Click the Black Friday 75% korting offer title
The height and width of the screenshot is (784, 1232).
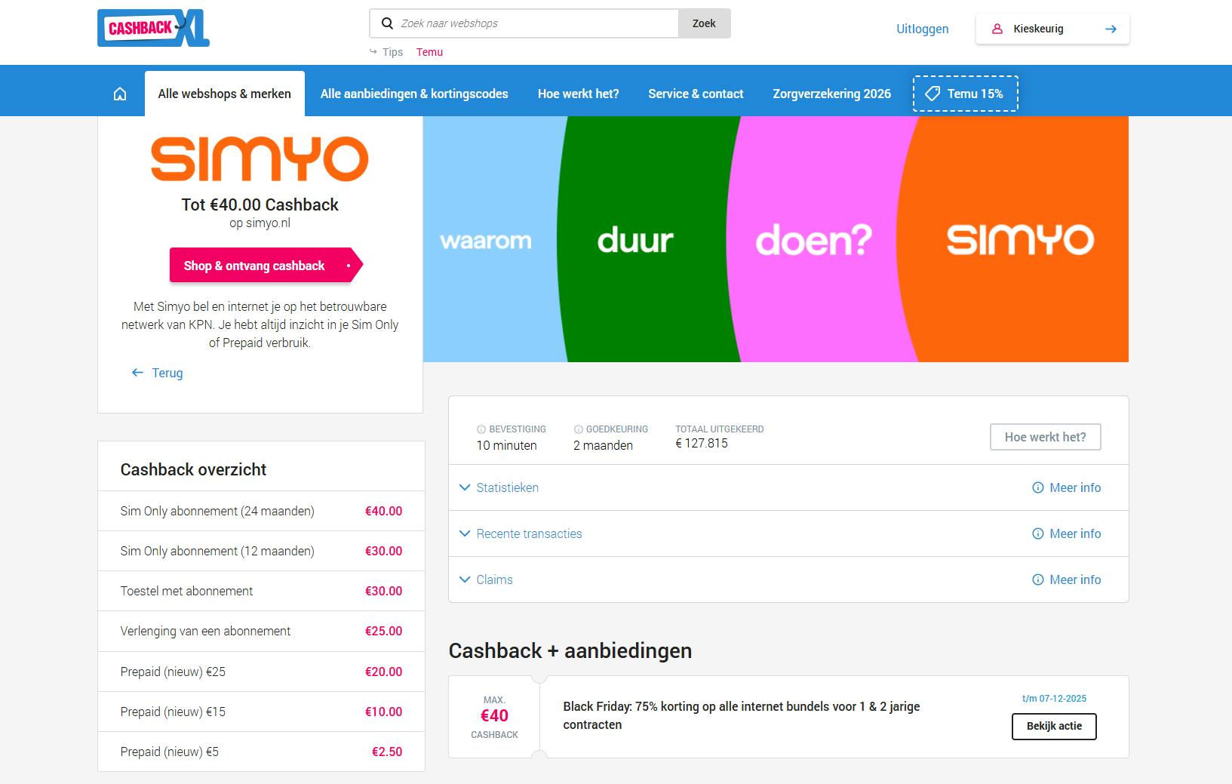pos(742,715)
